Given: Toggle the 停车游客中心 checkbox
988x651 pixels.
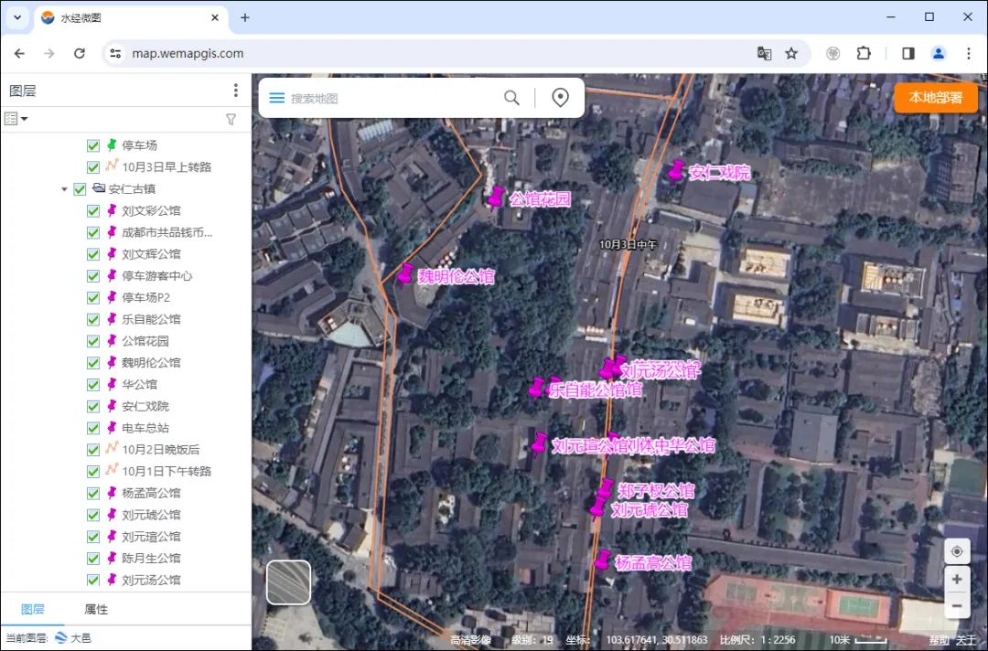Looking at the screenshot, I should [x=93, y=276].
